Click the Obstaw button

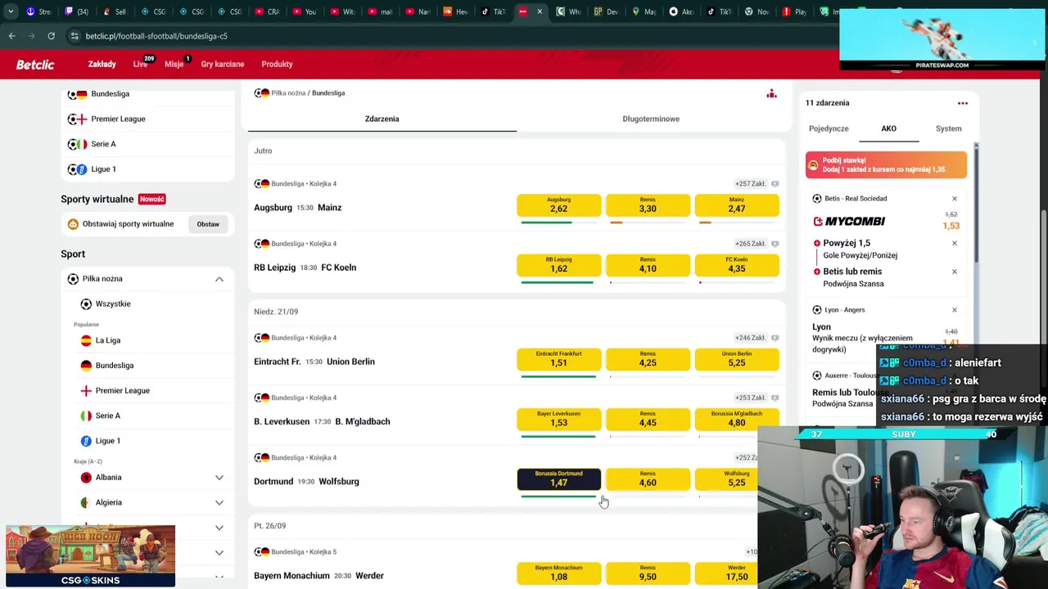(207, 224)
